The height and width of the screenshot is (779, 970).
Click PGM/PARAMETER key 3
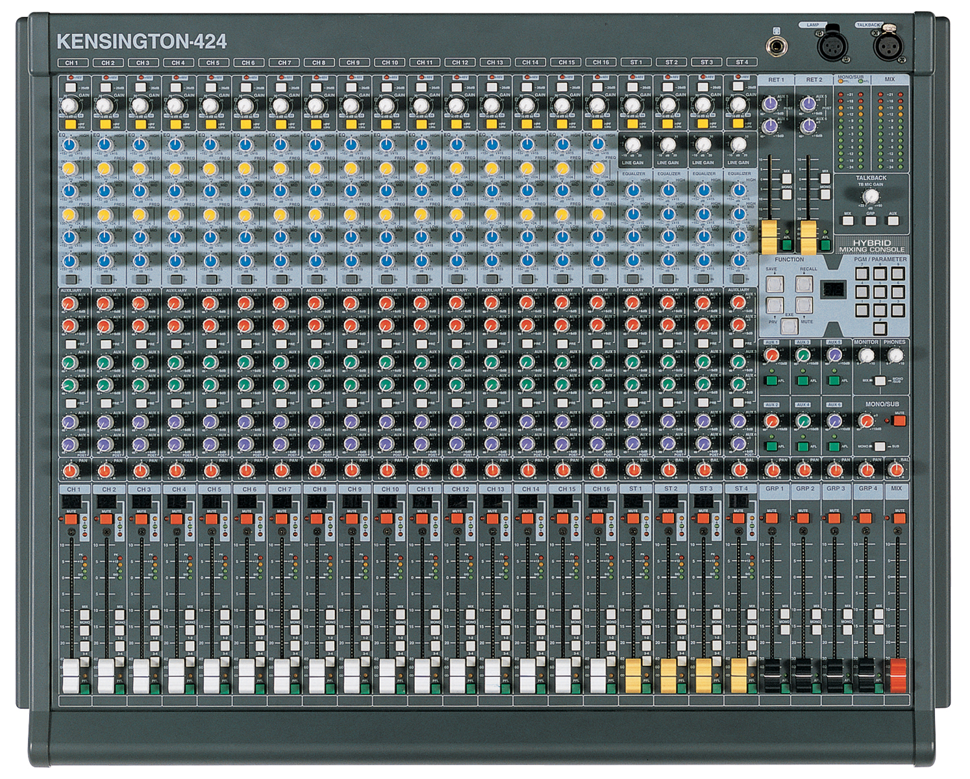898,310
